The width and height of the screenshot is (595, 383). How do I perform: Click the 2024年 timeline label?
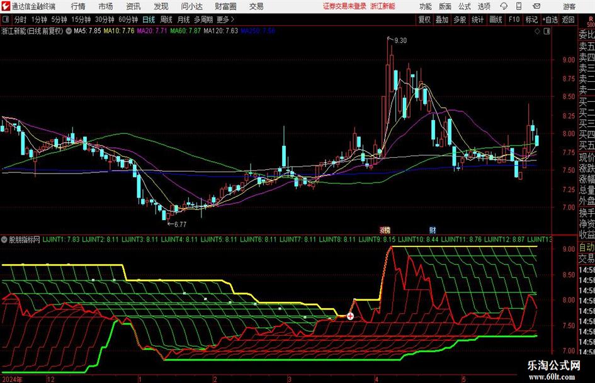pos(12,379)
